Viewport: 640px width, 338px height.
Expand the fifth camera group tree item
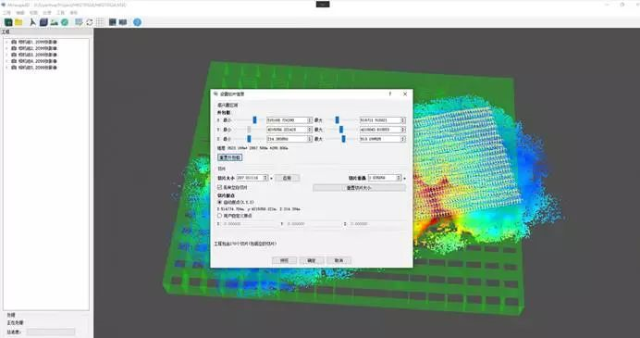click(6, 68)
